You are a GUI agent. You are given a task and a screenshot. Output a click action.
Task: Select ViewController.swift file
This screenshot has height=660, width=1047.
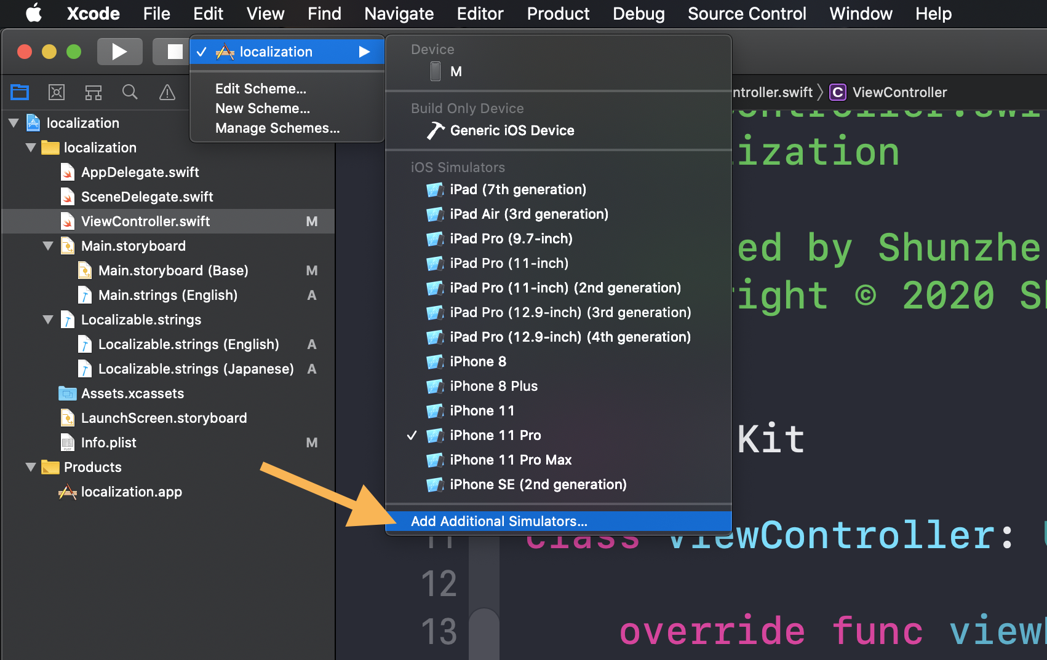click(169, 221)
